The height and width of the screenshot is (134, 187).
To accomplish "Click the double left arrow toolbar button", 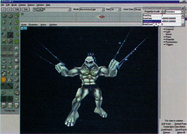I will click(x=4, y=9).
